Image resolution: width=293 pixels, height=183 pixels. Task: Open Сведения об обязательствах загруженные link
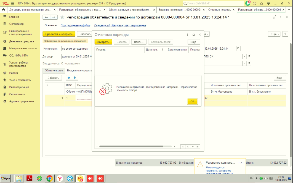(x=120, y=25)
